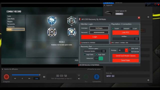Open the AntiBan dropdown menu
Viewport: 160px width, 90px height.
(136, 39)
